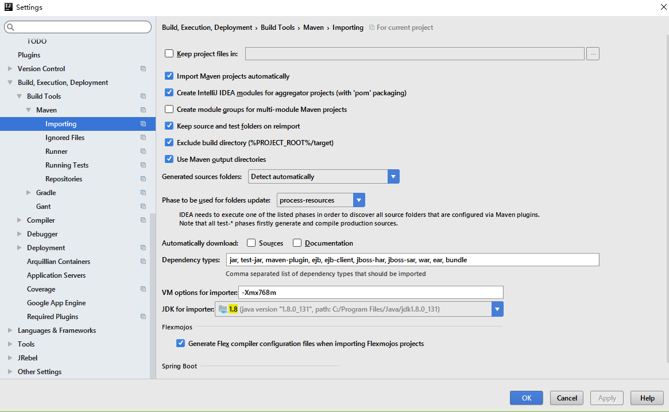Click the IntelliJ IDEA logo in title bar
669x412 pixels.
click(x=8, y=7)
